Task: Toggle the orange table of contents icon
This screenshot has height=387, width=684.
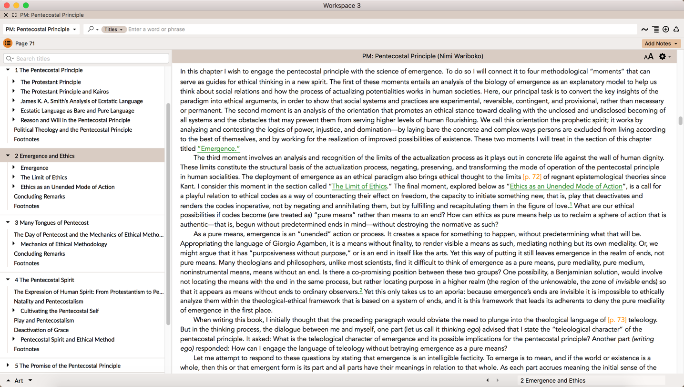Action: tap(8, 43)
